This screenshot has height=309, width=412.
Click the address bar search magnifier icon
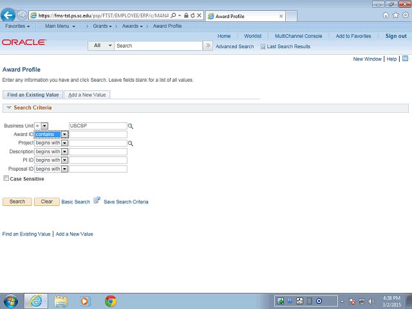[173, 15]
